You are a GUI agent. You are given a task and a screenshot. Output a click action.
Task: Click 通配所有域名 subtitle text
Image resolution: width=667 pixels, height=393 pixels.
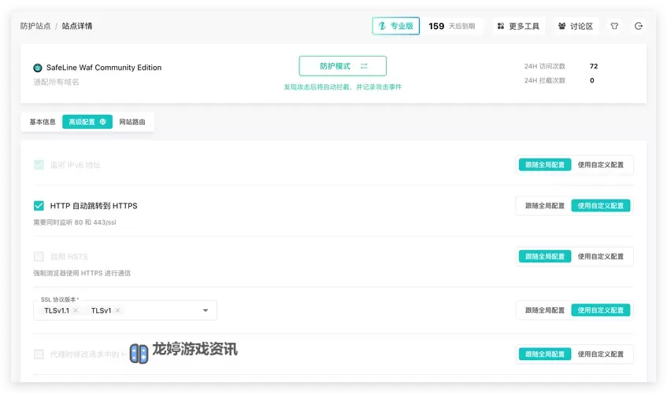(56, 82)
